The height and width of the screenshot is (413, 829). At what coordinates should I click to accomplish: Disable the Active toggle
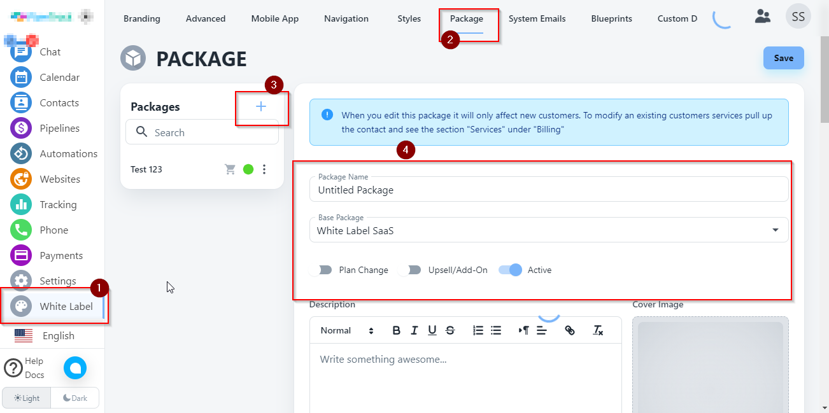pyautogui.click(x=511, y=270)
